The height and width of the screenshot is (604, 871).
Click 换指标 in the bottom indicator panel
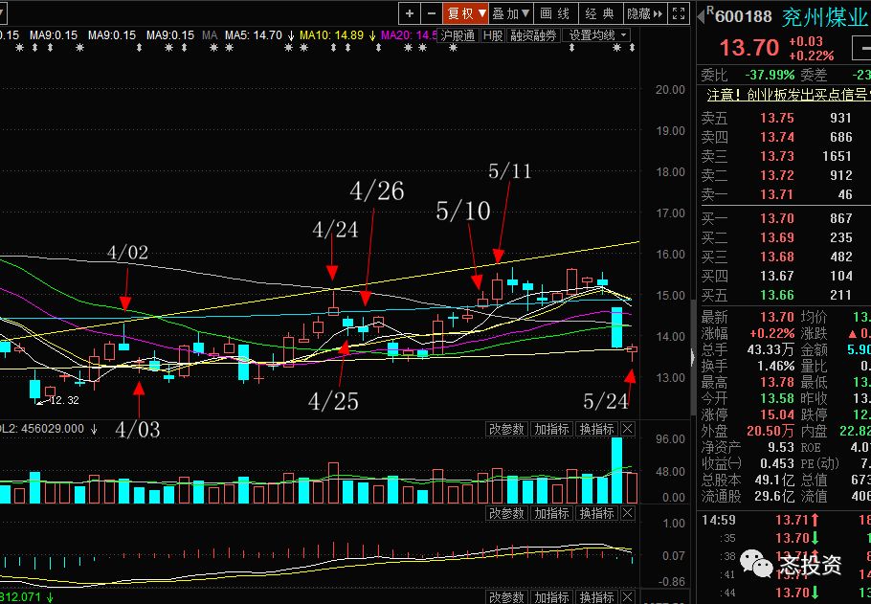point(596,597)
